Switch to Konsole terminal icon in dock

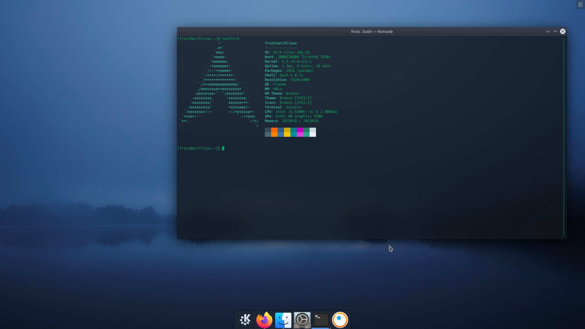(x=321, y=320)
